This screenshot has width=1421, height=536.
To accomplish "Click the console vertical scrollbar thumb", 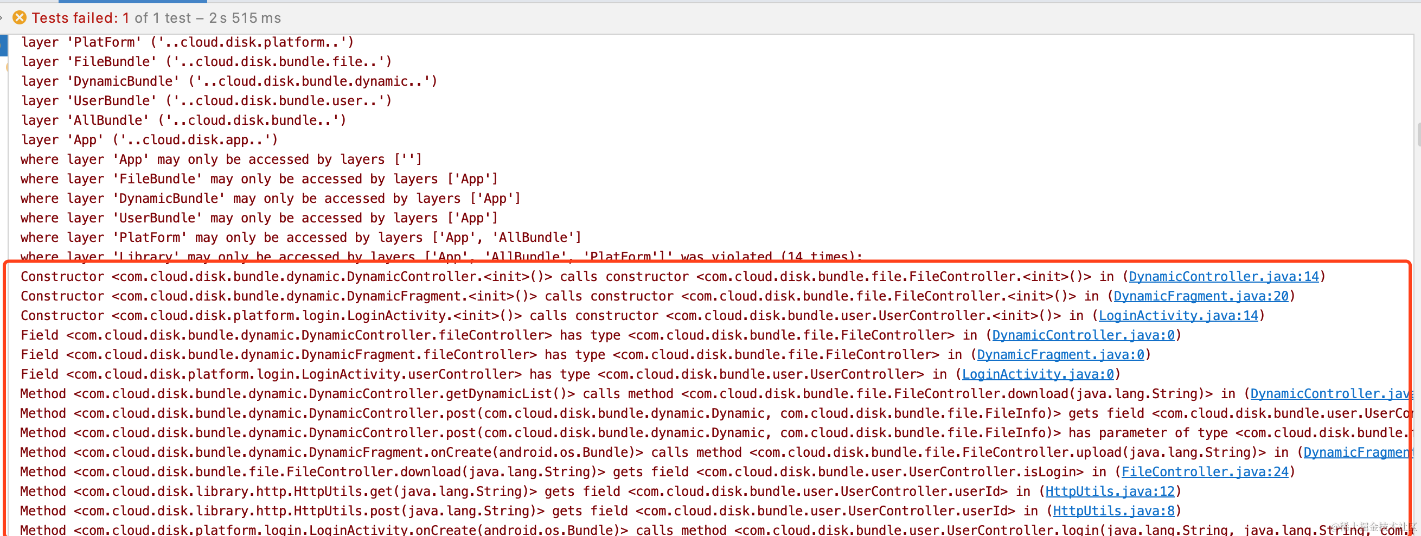I will 1418,134.
